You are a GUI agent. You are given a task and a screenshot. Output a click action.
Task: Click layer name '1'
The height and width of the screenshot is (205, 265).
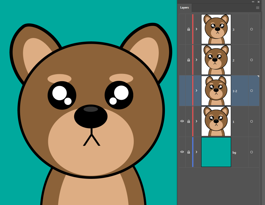pyautogui.click(x=233, y=122)
